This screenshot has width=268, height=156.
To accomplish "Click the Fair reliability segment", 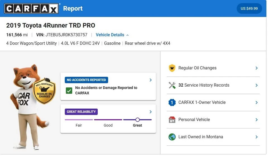I will [x=79, y=120].
